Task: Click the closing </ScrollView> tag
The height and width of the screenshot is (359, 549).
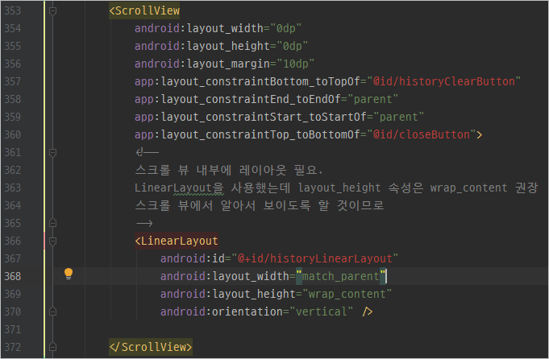Action: [x=151, y=347]
